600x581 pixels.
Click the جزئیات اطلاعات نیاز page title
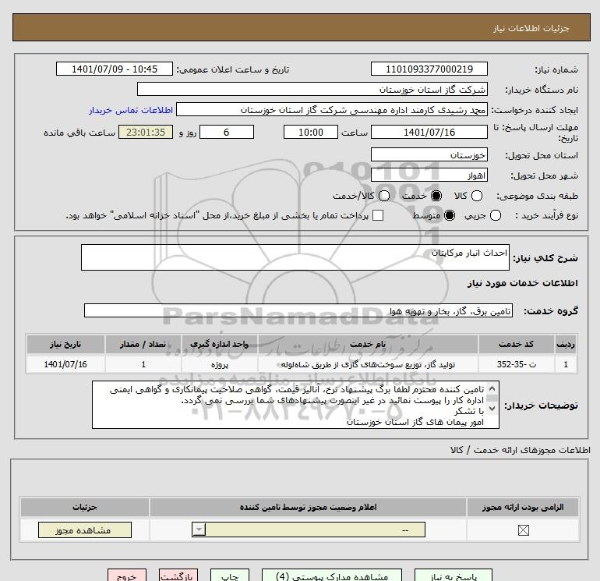point(531,28)
